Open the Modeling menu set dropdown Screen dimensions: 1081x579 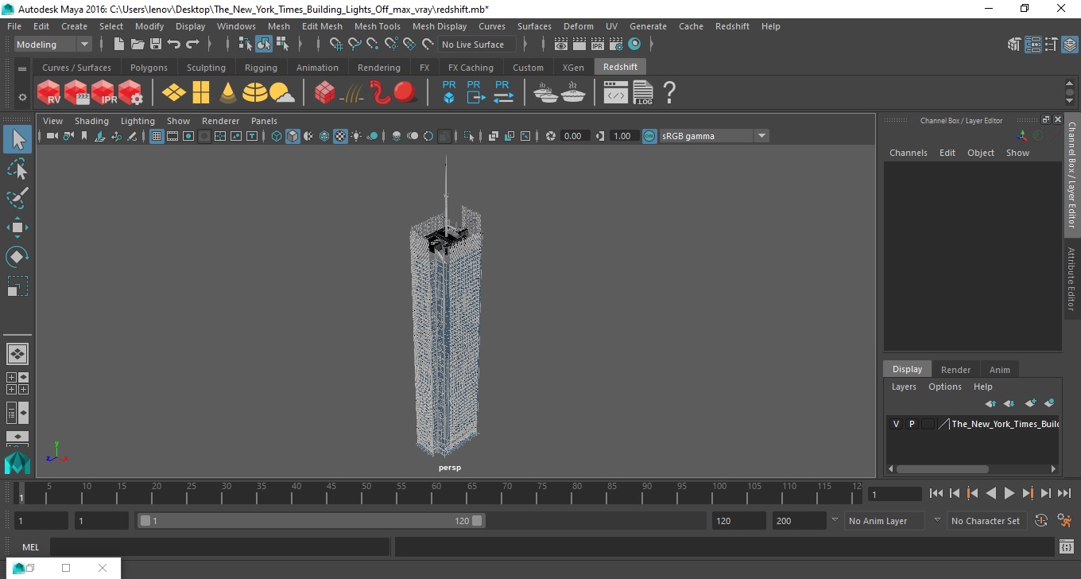tap(53, 45)
